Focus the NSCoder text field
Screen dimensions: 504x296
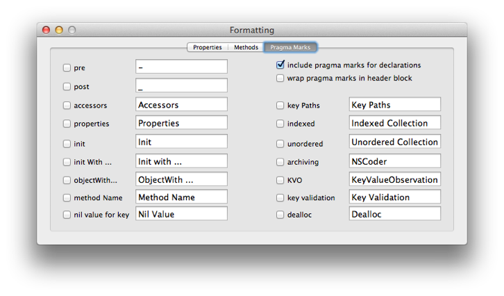[x=395, y=161]
